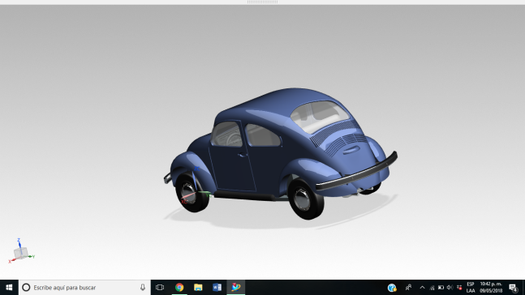
Task: Open the blue help tray icon
Action: (x=392, y=288)
